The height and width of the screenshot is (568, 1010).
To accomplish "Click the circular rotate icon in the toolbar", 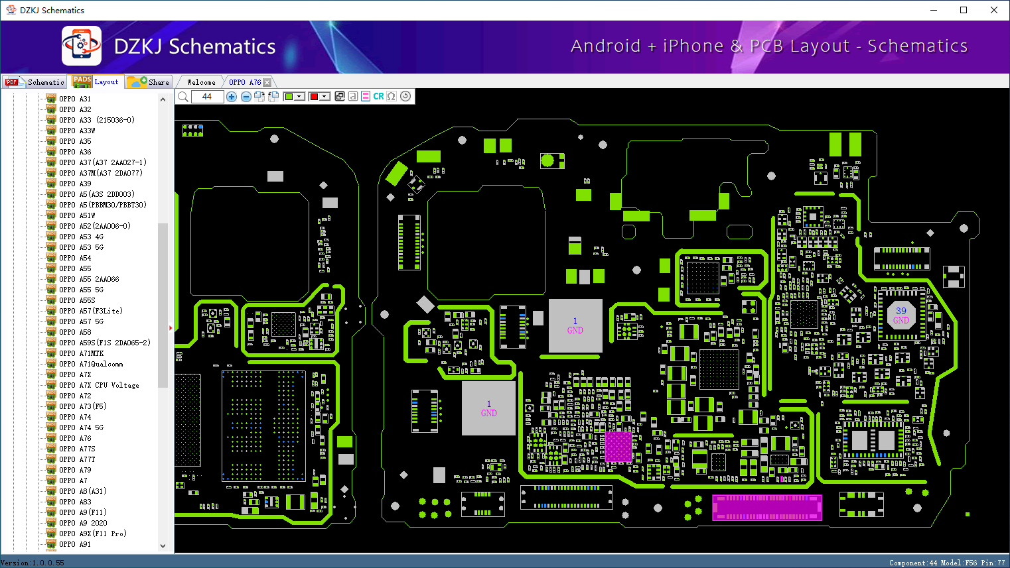I will [405, 96].
